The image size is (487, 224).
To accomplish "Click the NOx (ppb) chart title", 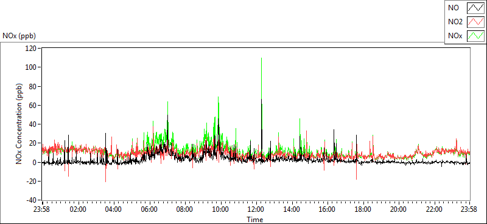I will coord(19,36).
